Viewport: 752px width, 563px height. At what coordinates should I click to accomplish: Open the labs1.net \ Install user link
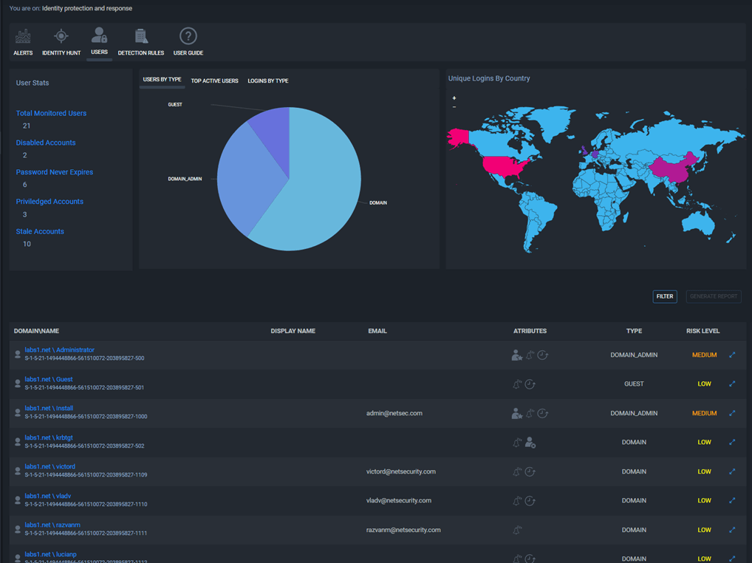coord(49,408)
